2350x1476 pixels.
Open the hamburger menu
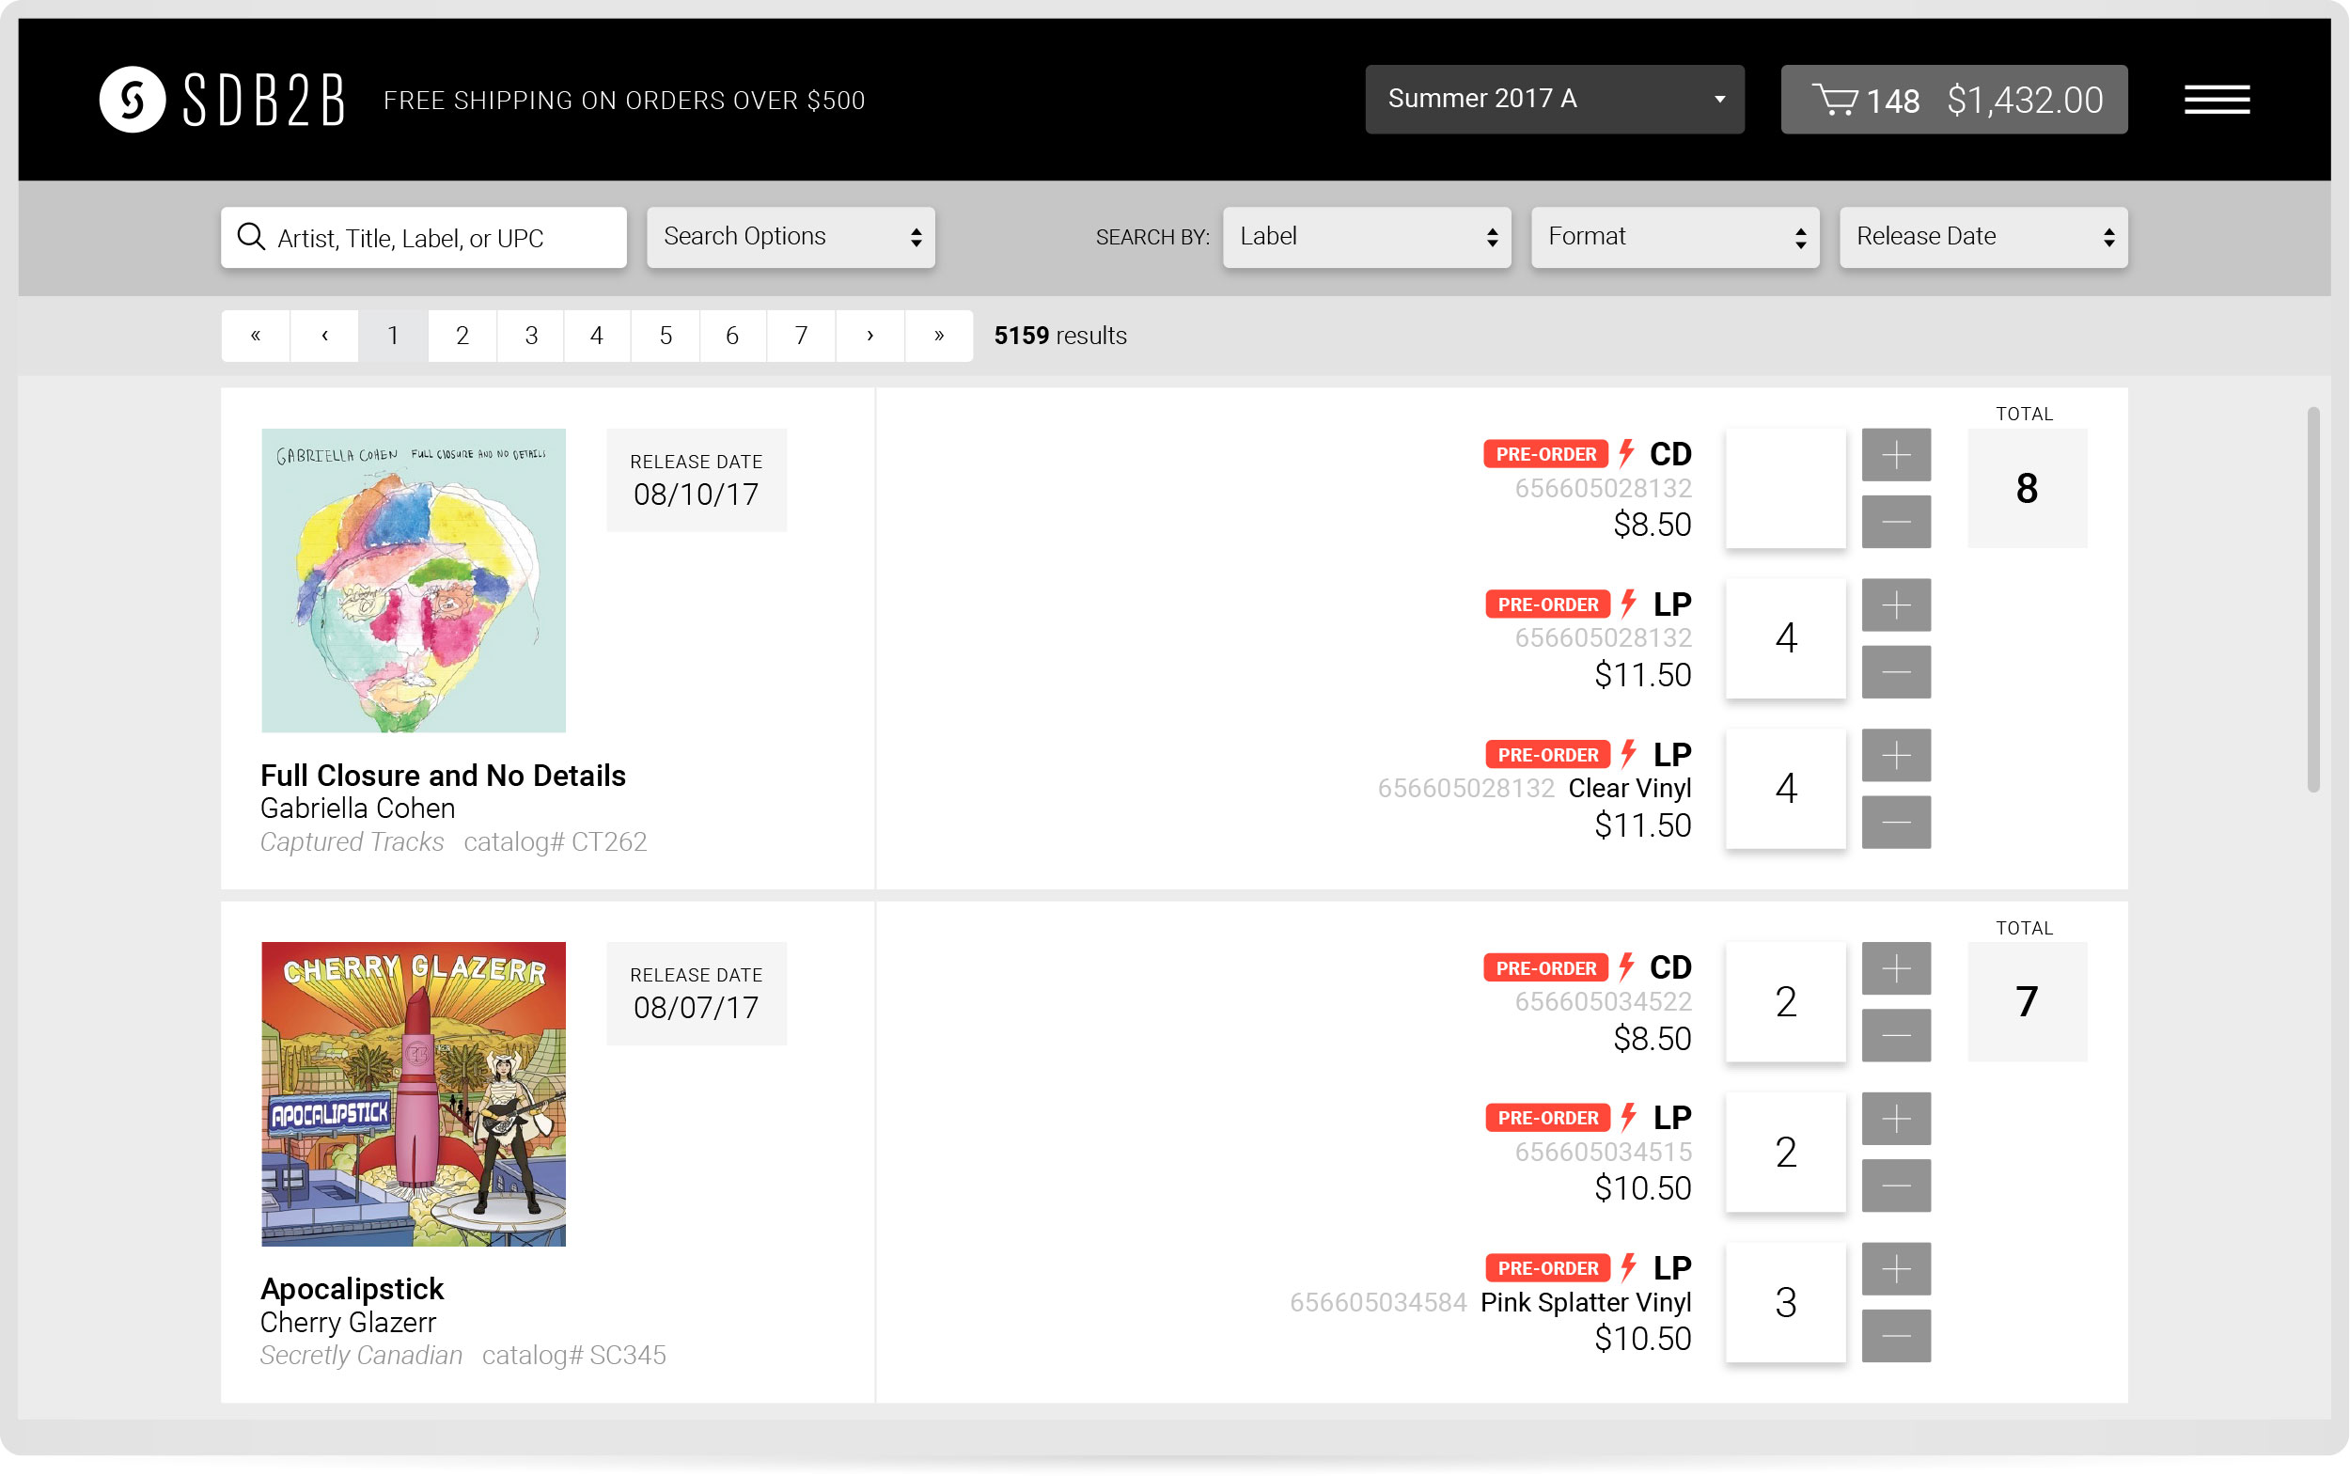[x=2217, y=99]
